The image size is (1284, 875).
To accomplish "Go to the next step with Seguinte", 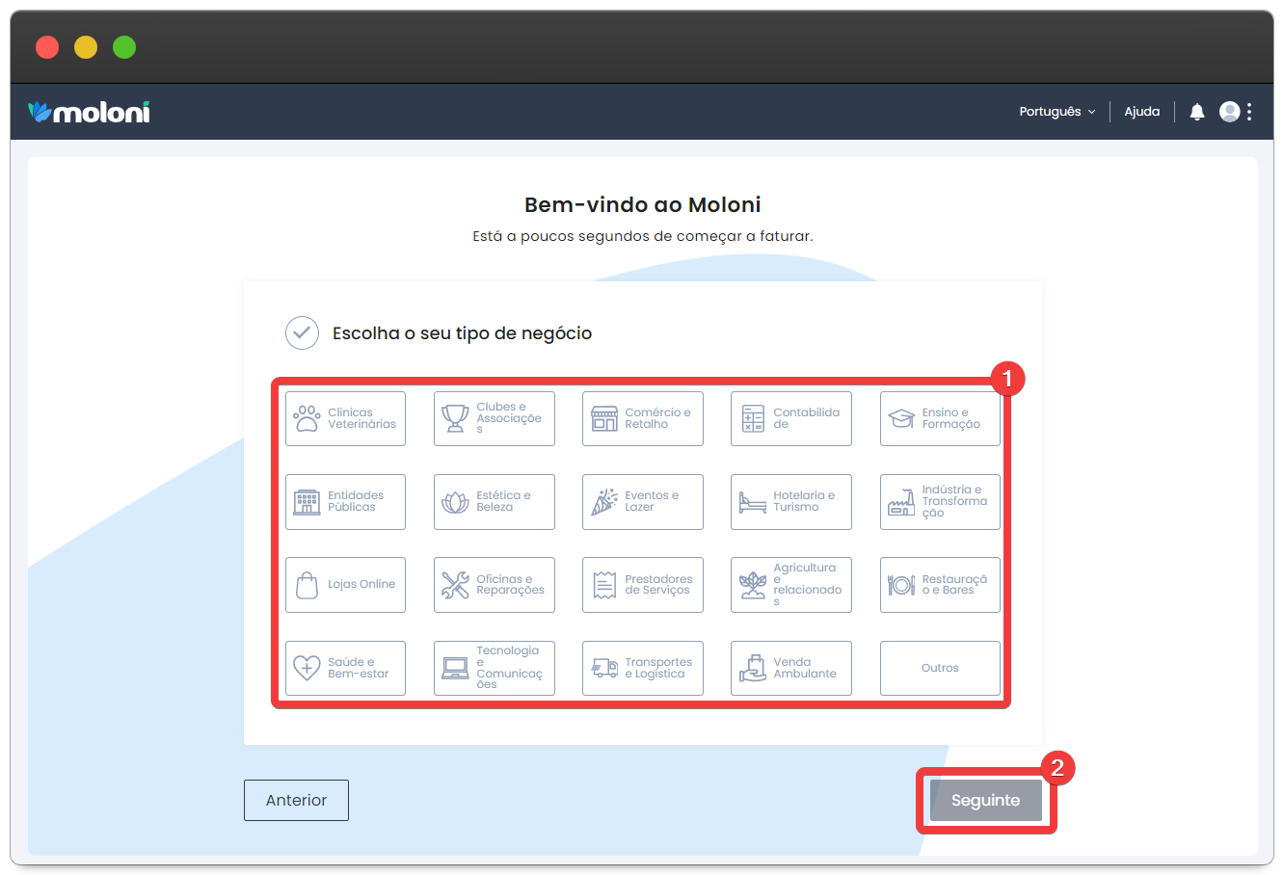I will [985, 800].
